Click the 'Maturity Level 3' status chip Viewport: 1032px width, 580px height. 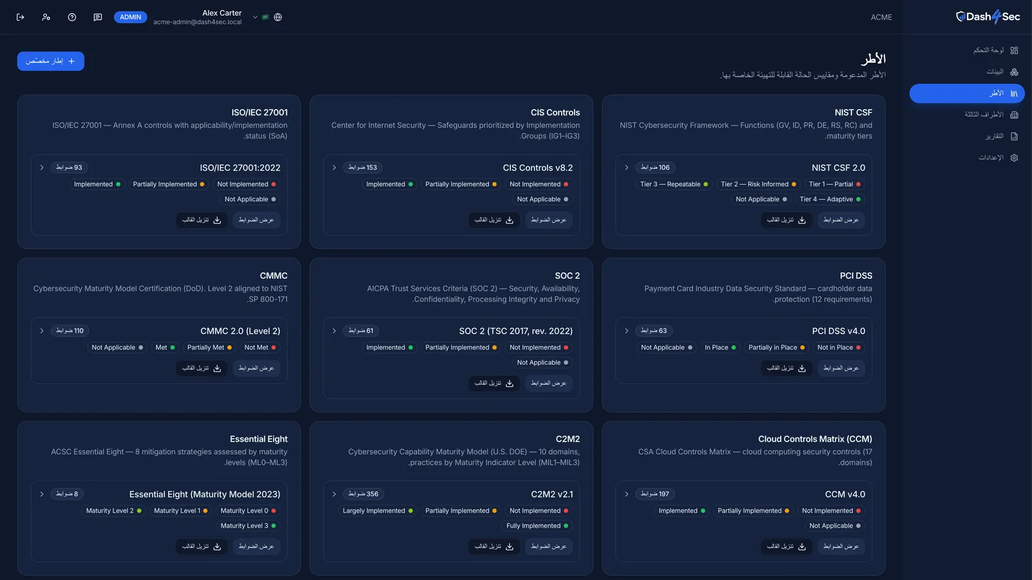click(x=248, y=526)
